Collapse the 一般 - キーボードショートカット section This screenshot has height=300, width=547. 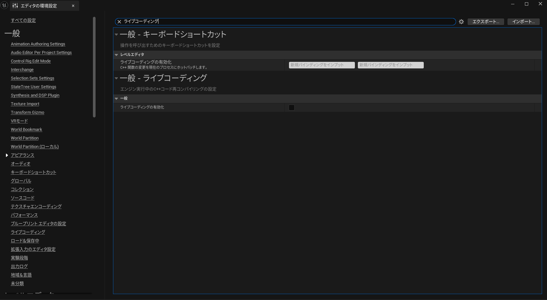[116, 34]
